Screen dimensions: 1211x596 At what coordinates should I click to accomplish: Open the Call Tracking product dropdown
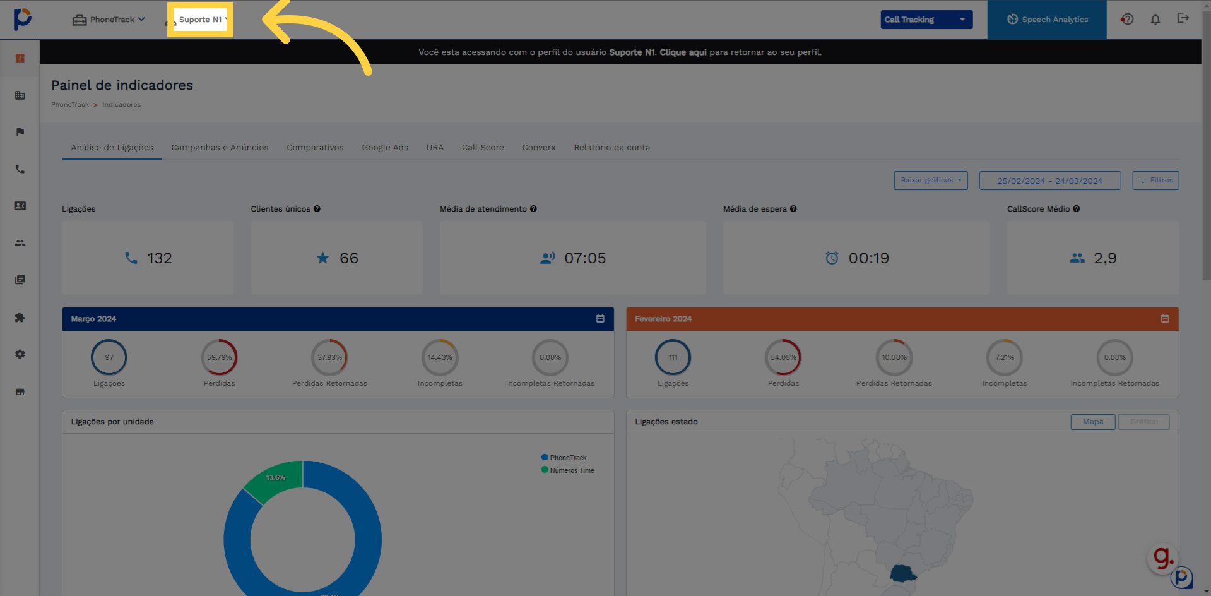pyautogui.click(x=926, y=20)
